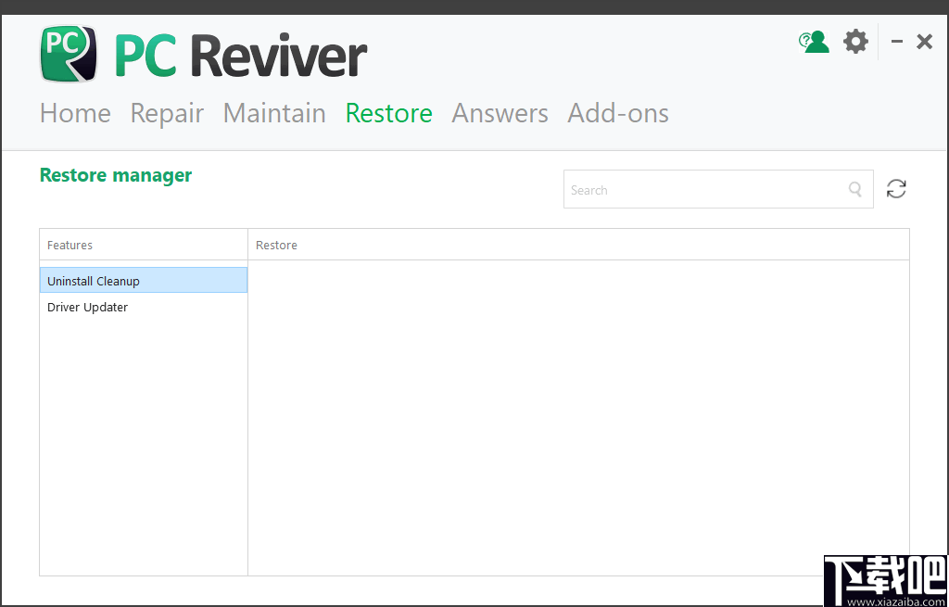Open the Maintain tab
The image size is (949, 607).
[274, 112]
